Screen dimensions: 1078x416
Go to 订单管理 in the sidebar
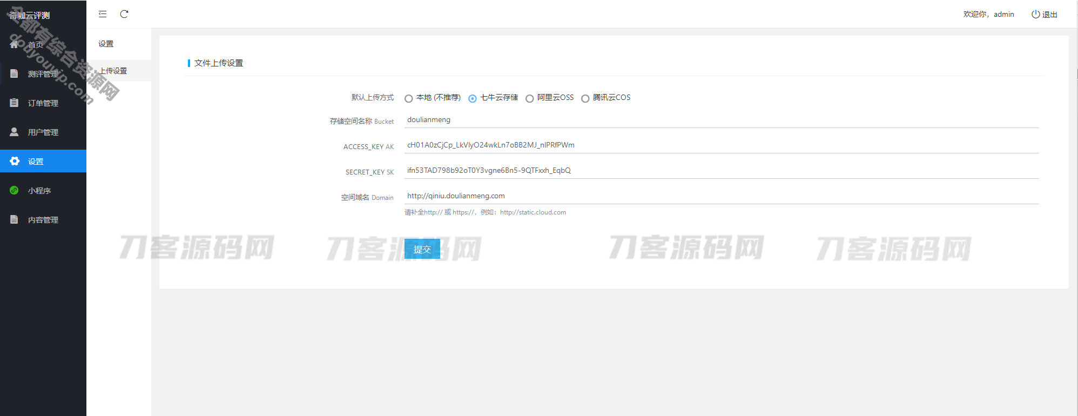point(43,103)
